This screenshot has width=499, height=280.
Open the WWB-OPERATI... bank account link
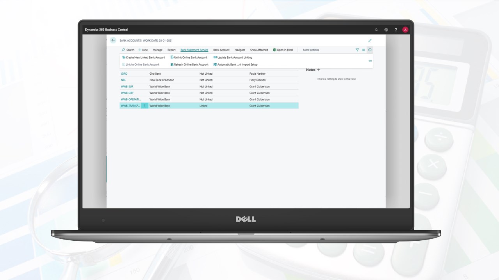pyautogui.click(x=131, y=99)
